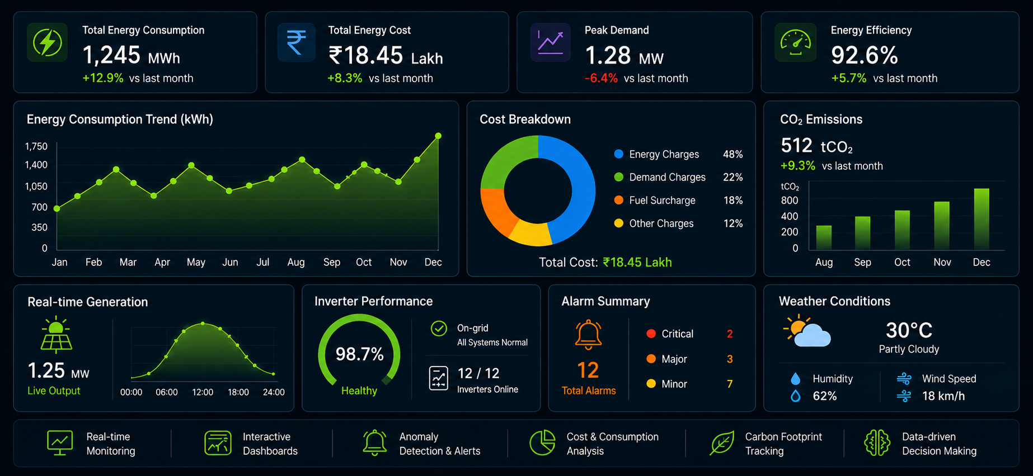Select the blue Energy Charges legend dot

[618, 154]
